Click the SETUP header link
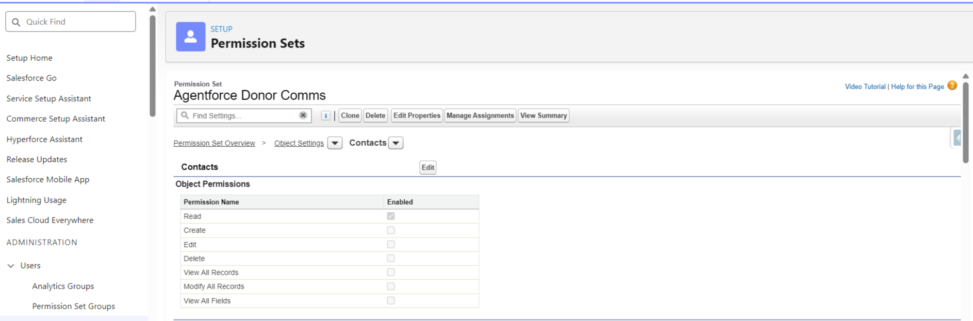973x321 pixels. [221, 29]
